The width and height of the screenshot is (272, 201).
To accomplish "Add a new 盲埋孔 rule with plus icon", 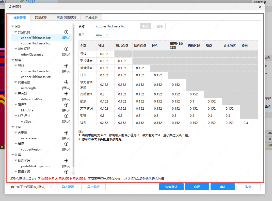I will [x=66, y=105].
